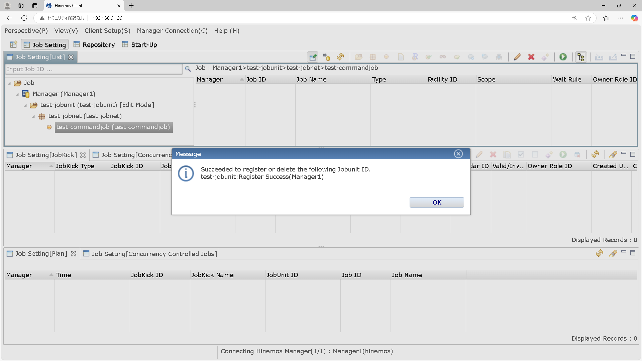Screen dimensions: 642x361
Task: Collapse the test-jobnet tree node
Action: tap(33, 116)
